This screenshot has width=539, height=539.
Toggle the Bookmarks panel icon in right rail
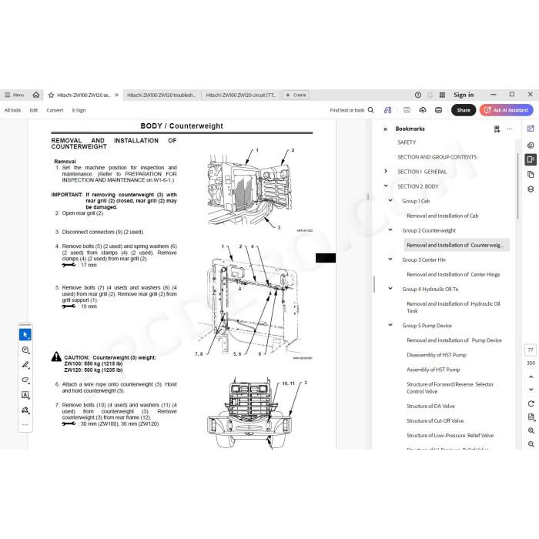pyautogui.click(x=531, y=159)
